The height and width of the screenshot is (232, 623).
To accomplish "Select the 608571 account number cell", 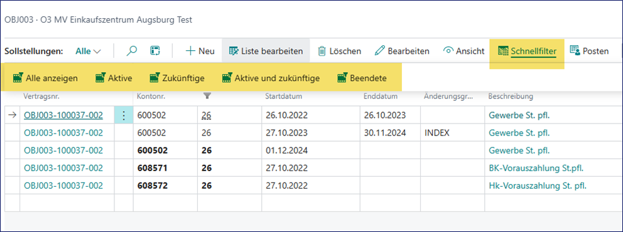I will click(165, 168).
